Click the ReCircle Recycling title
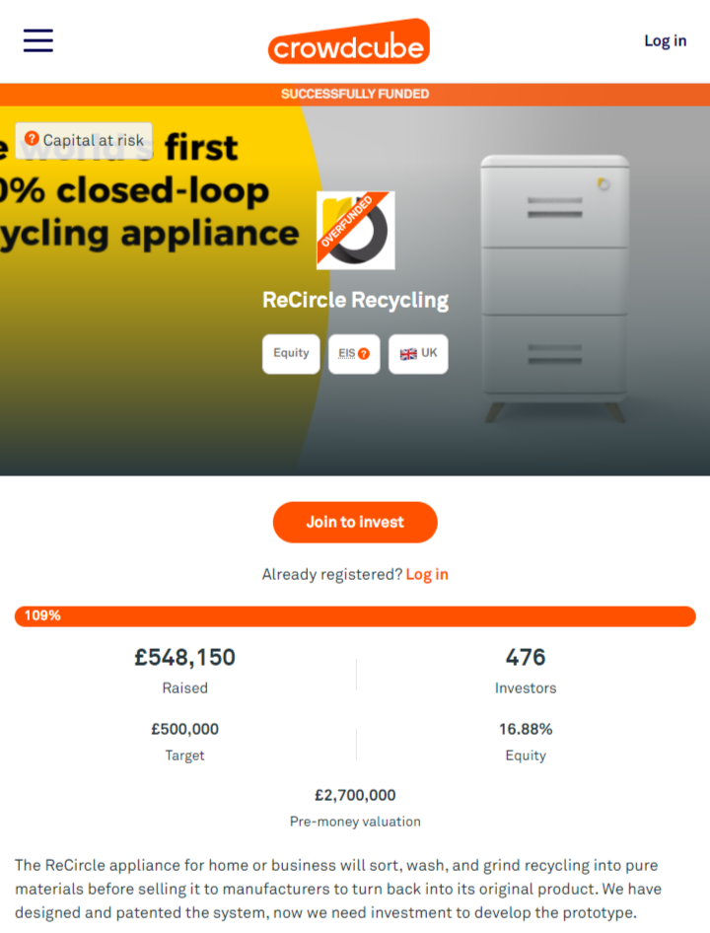The image size is (710, 933). click(355, 300)
